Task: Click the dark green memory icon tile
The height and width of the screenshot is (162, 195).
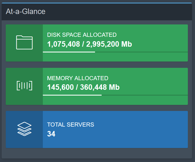Action: [24, 86]
